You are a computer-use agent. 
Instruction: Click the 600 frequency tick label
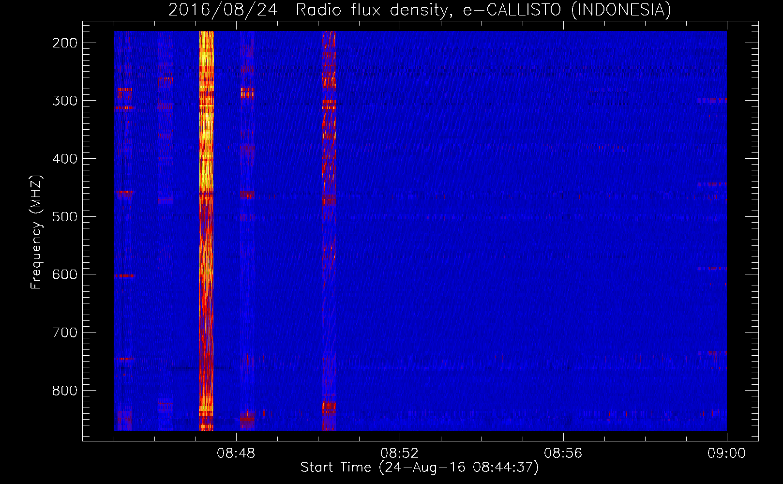tap(65, 274)
